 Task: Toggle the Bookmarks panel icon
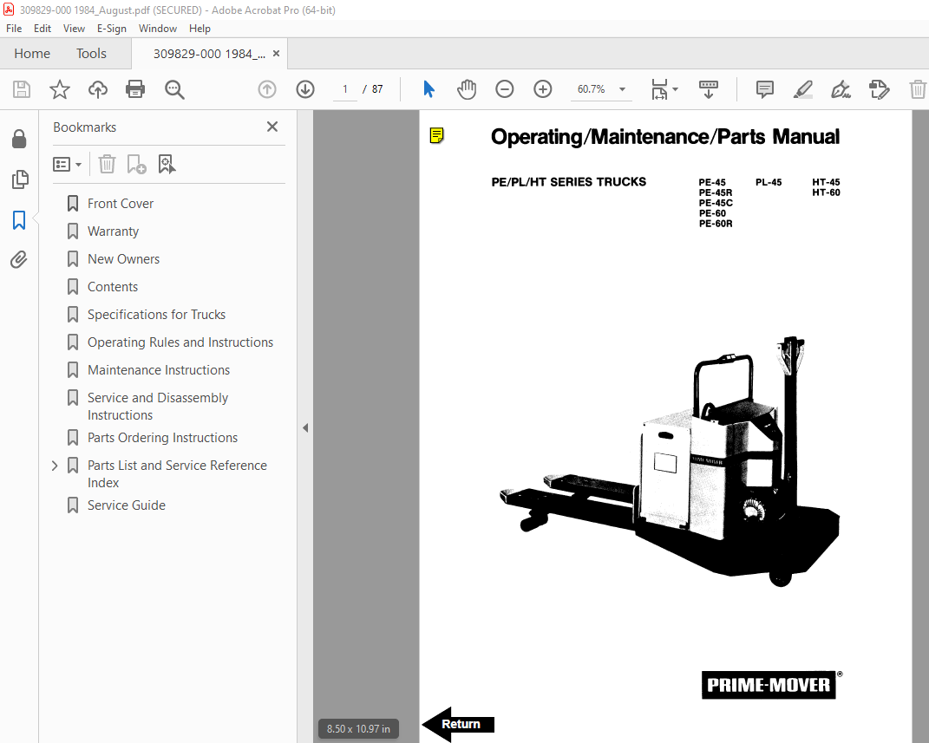(x=19, y=219)
